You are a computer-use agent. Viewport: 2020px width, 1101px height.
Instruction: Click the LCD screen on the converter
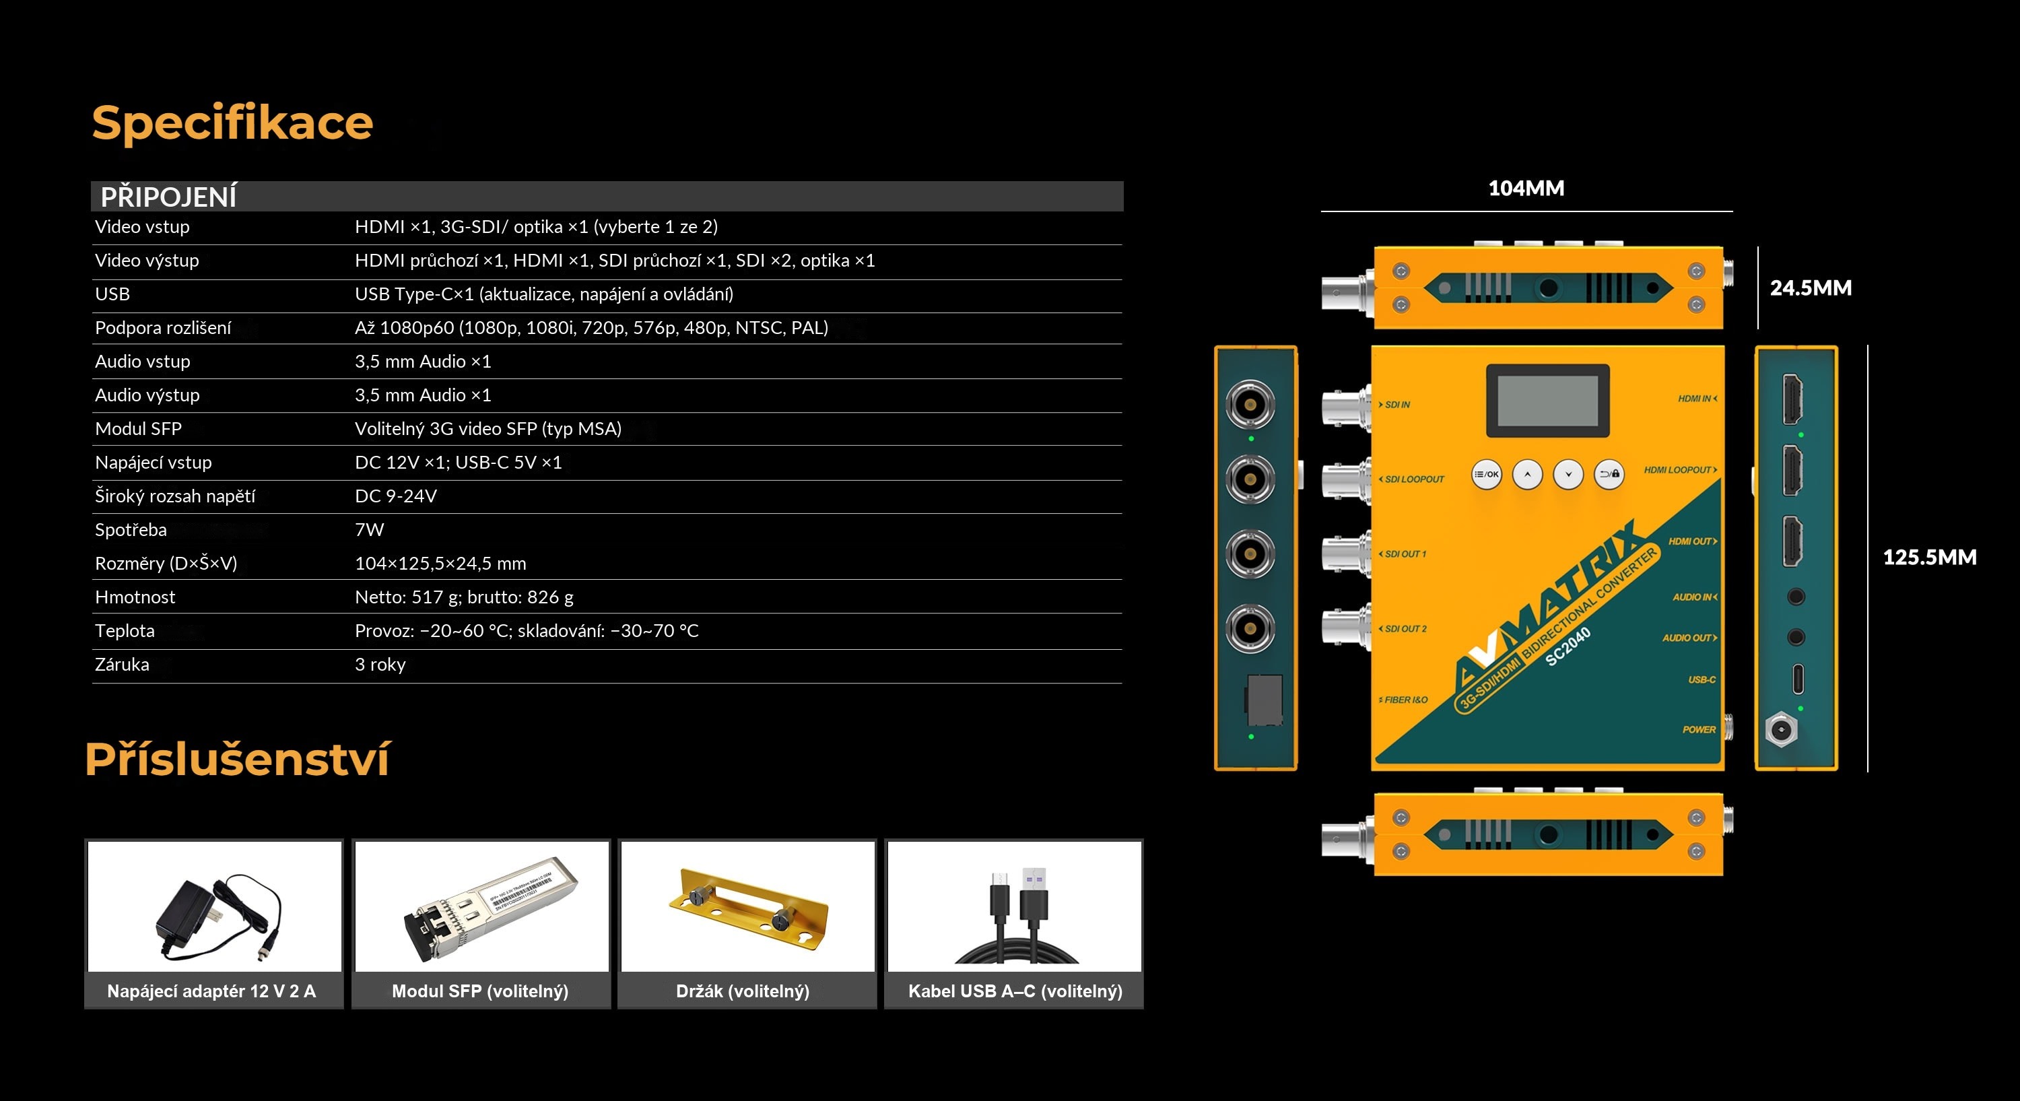point(1548,401)
